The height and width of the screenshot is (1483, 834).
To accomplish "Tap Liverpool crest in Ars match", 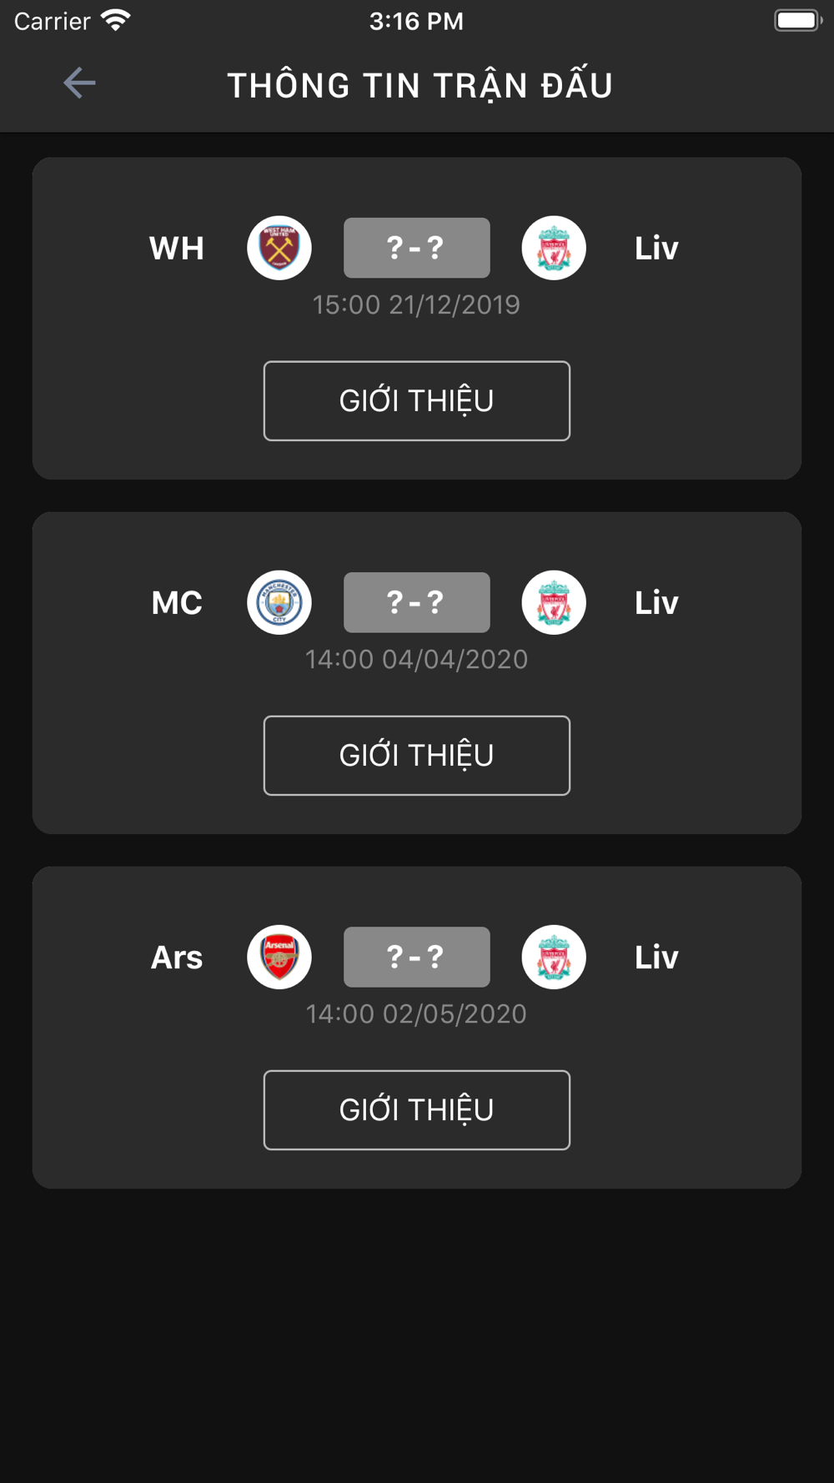I will pyautogui.click(x=554, y=957).
